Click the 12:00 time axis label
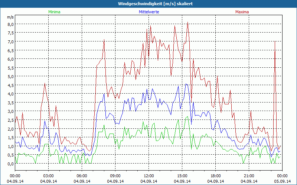The image size is (297, 185). pos(149,176)
